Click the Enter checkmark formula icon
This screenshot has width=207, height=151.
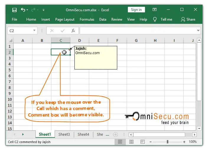(63, 31)
